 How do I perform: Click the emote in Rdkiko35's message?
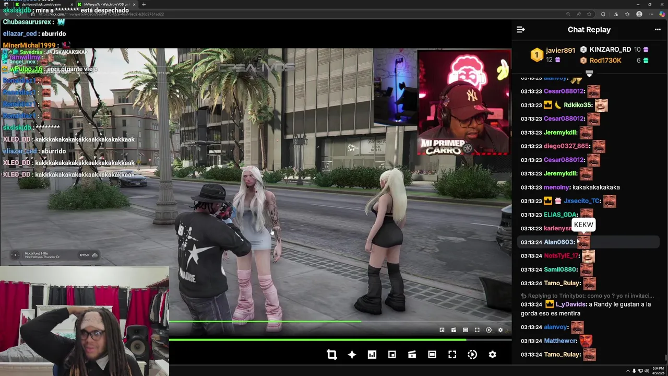(601, 105)
